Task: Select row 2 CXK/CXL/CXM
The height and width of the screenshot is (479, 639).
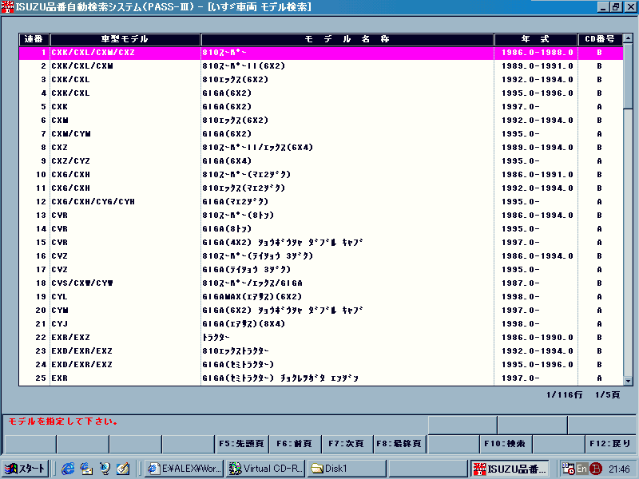Action: (321, 66)
